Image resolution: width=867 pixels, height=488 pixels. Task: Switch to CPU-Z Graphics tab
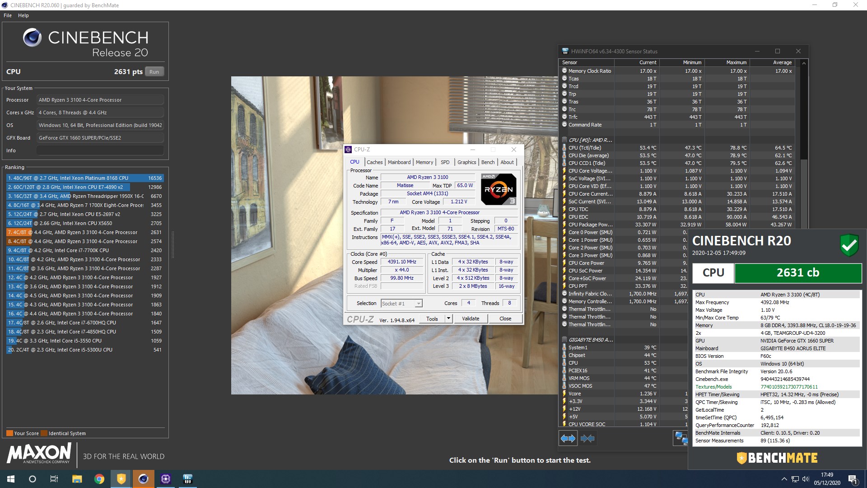[x=466, y=162]
